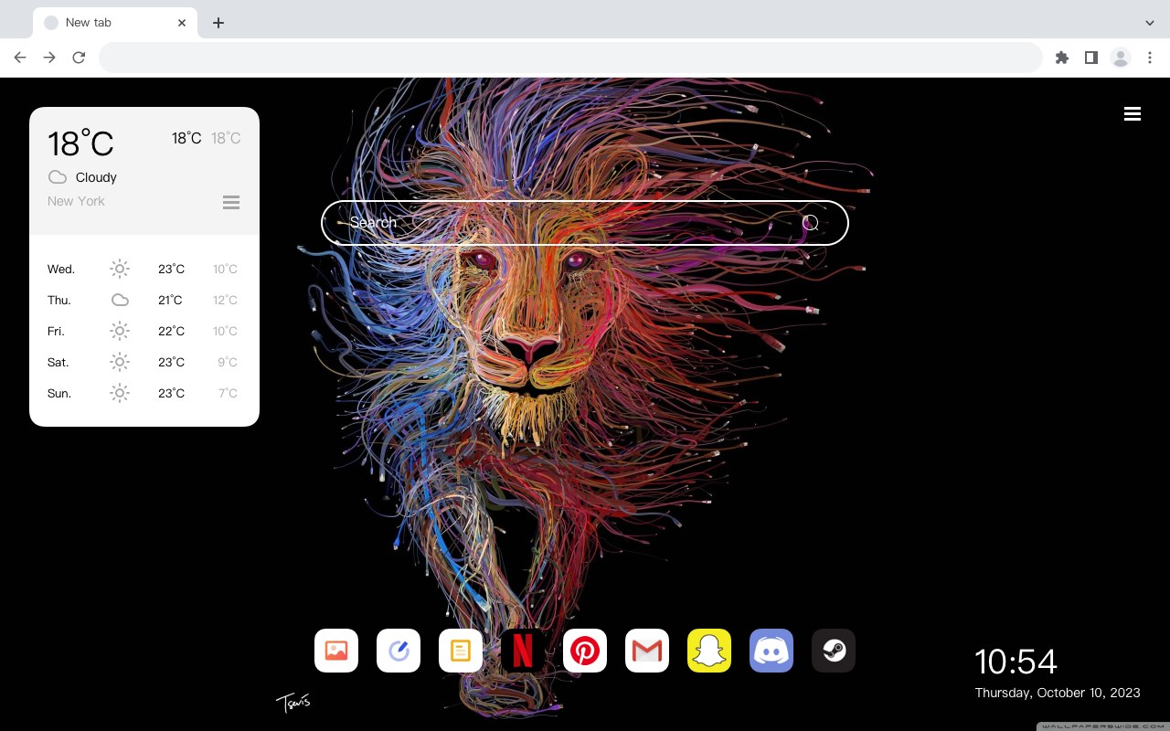Launch the Snapchat shortcut
The image size is (1170, 731).
coord(709,651)
